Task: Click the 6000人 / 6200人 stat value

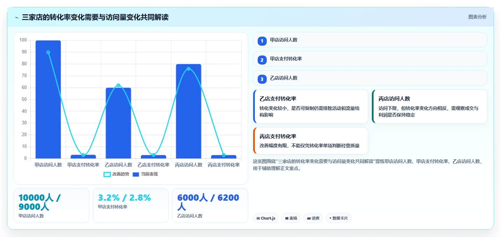Action: (x=208, y=202)
